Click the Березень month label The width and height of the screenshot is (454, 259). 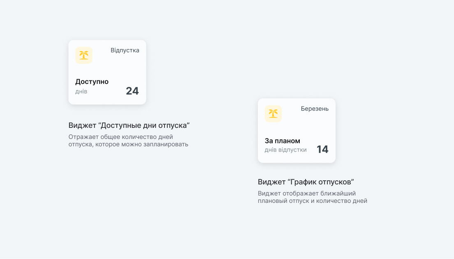coord(315,109)
